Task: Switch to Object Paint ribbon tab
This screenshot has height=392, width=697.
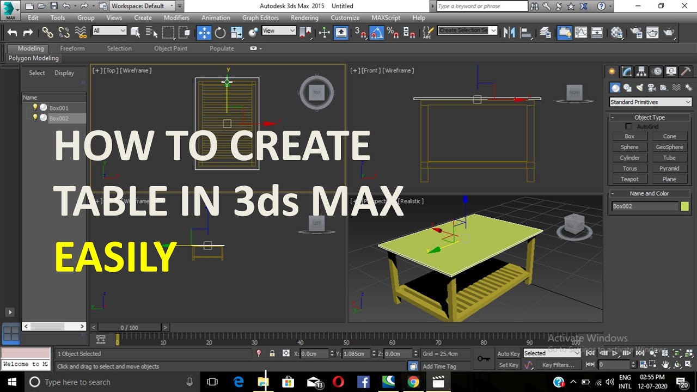Action: click(x=170, y=48)
